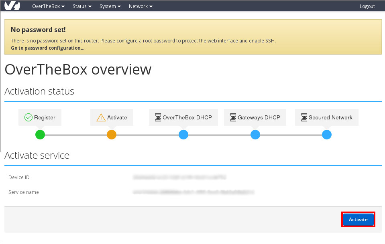The height and width of the screenshot is (244, 385).
Task: Select the green Register milestone dot
Action: [x=40, y=135]
